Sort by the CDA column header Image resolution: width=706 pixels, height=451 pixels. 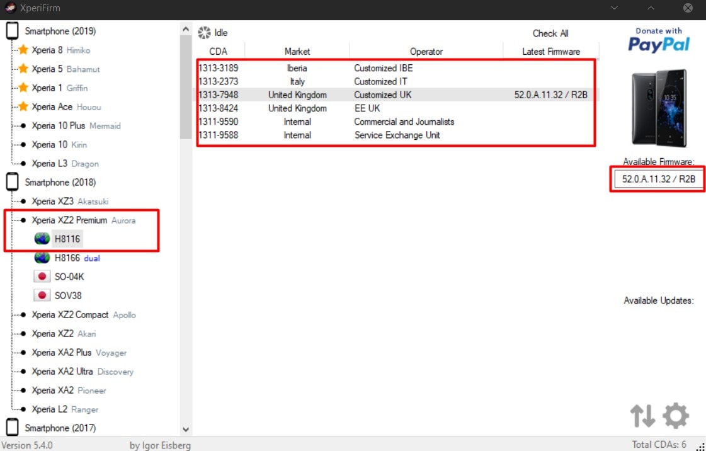[219, 51]
